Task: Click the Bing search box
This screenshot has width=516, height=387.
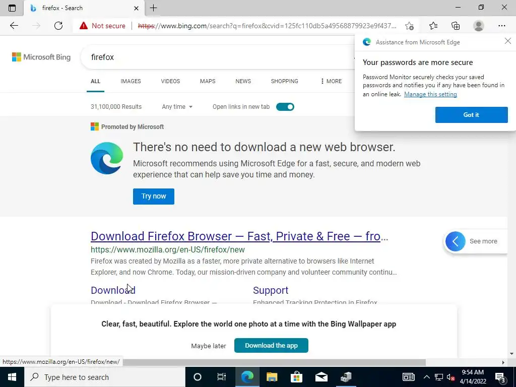Action: [x=217, y=57]
